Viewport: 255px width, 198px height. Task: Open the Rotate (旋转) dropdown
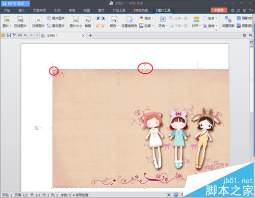pos(210,26)
